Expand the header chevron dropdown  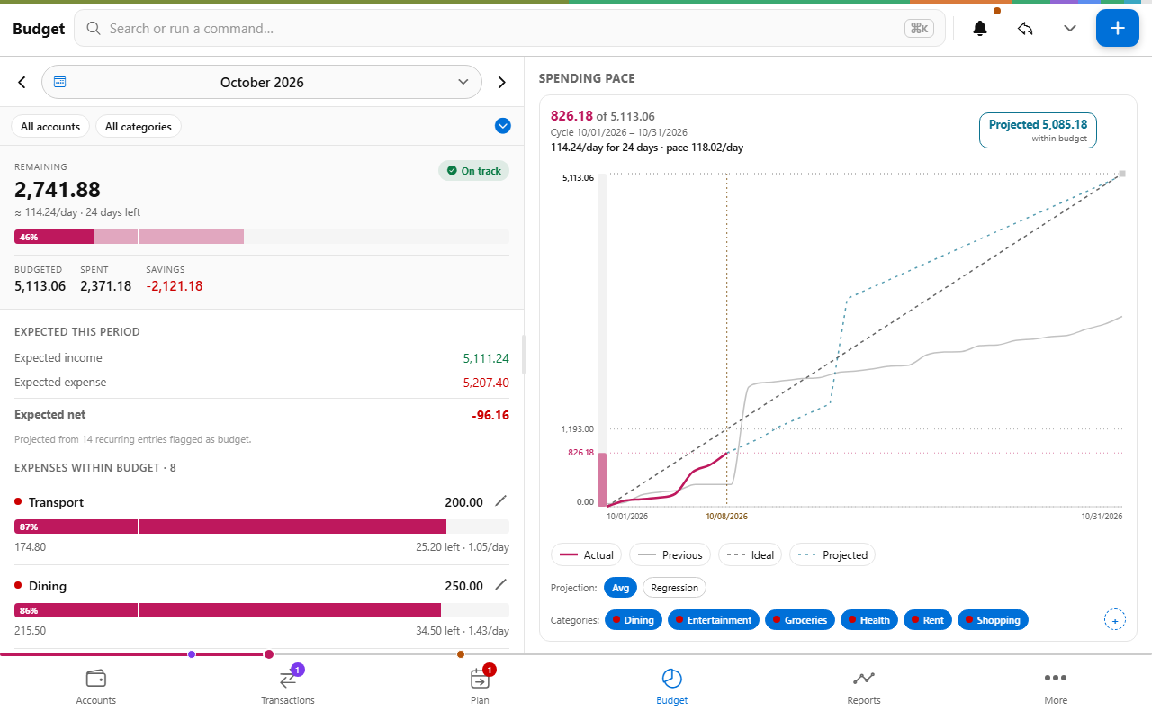click(x=1070, y=29)
